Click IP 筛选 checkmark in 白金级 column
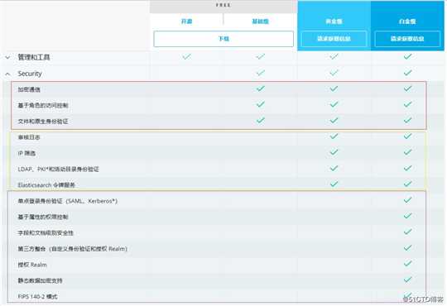Viewport: 447px width, 306px height. (407, 152)
